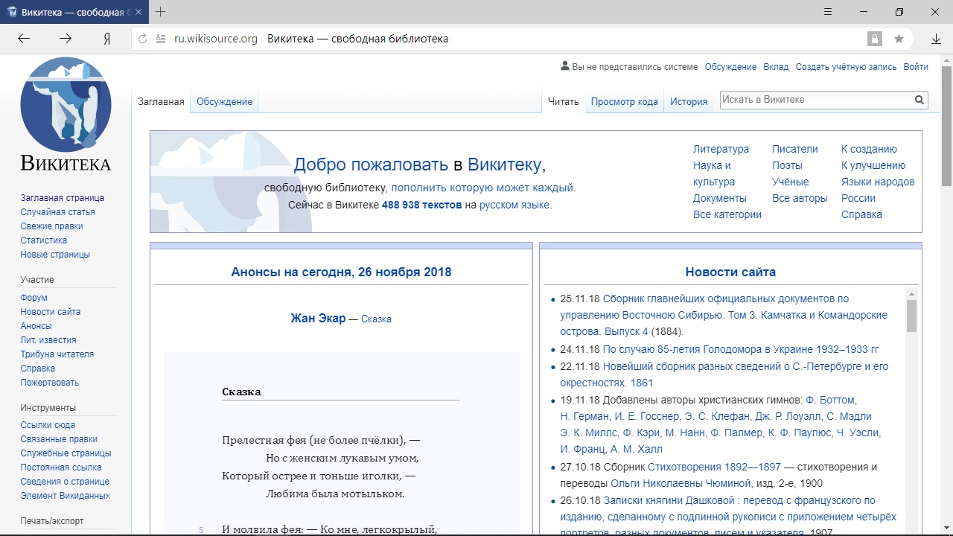Open downloads via the download icon
This screenshot has height=536, width=953.
[x=935, y=38]
